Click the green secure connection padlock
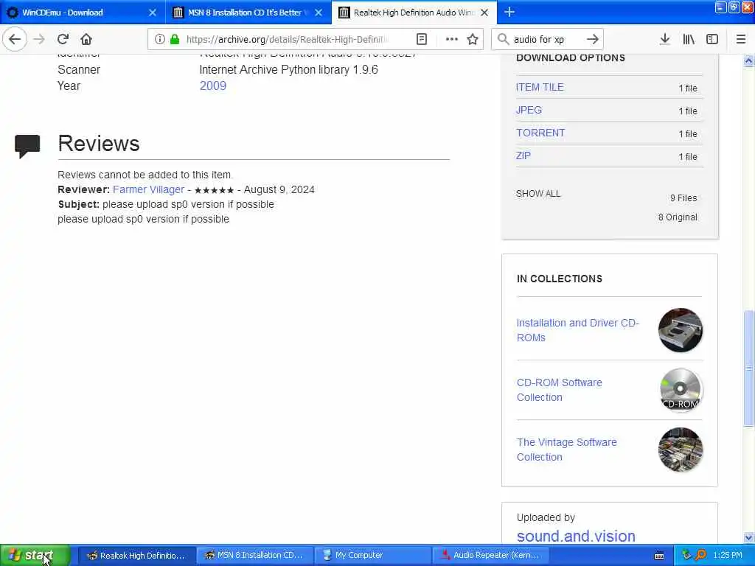 [x=175, y=39]
